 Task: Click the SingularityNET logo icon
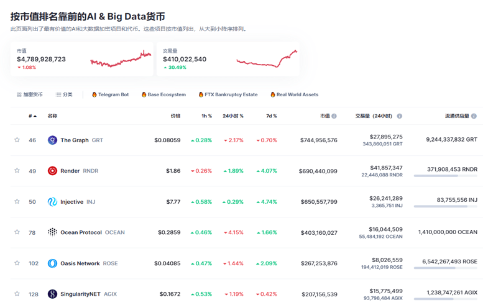tap(52, 294)
